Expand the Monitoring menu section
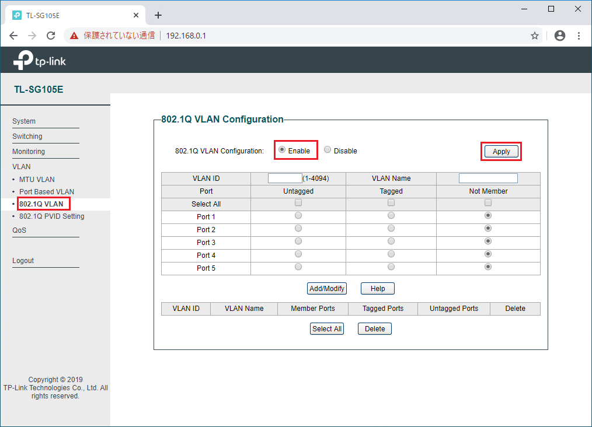 click(29, 151)
